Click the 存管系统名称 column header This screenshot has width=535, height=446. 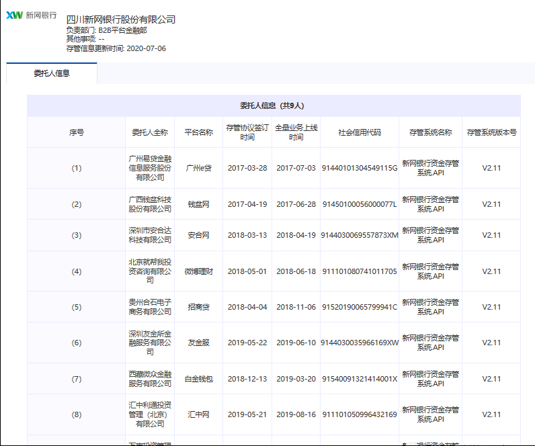point(431,132)
